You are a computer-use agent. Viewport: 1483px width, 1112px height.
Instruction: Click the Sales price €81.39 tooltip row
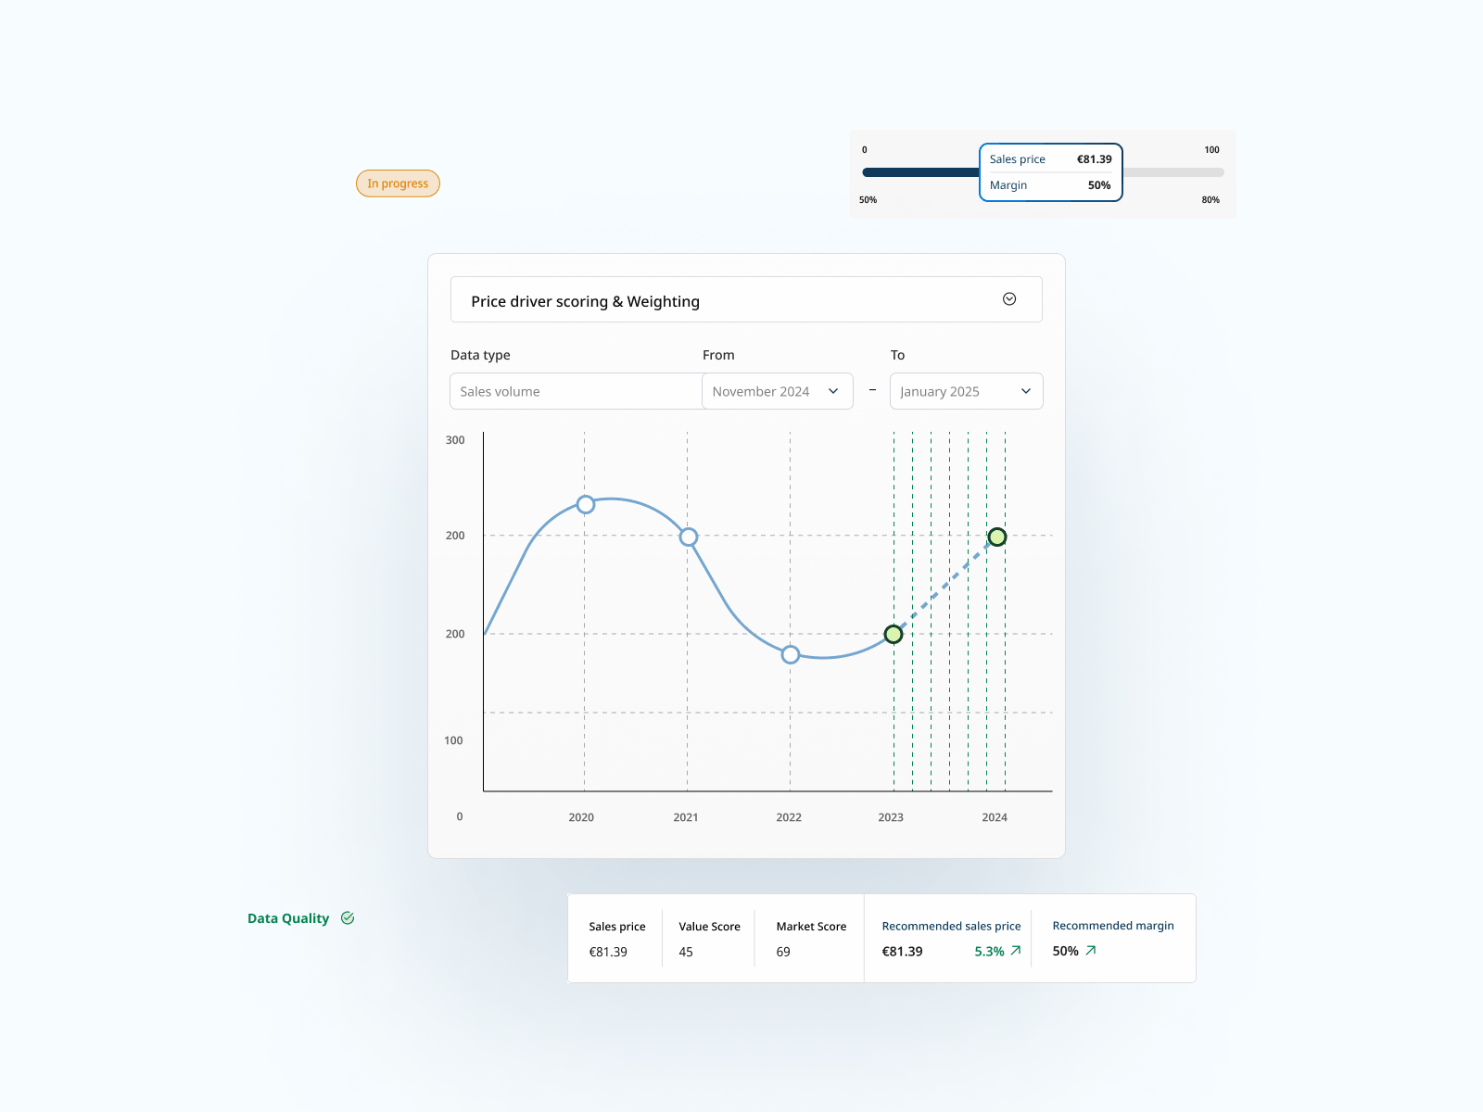[1050, 158]
